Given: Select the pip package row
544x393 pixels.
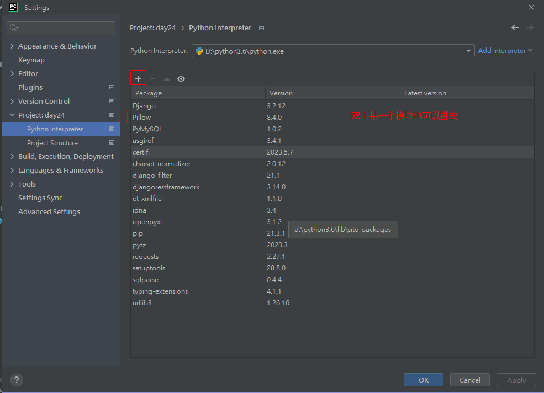Looking at the screenshot, I should pos(332,233).
